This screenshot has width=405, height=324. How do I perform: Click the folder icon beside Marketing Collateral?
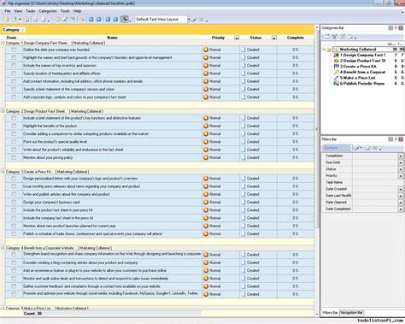[x=329, y=50]
